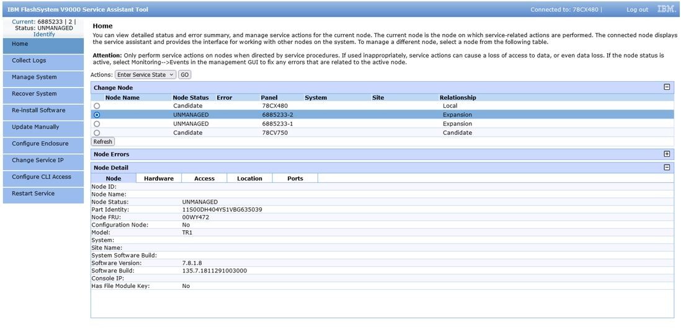Switch to the Location tab
The width and height of the screenshot is (681, 335).
click(x=250, y=178)
